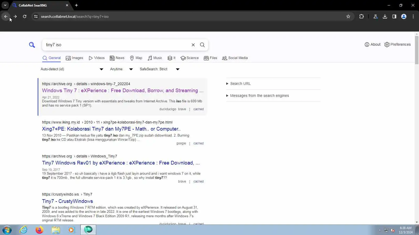Open Windows Media Player from taskbar
419x235 pixels.
tap(72, 230)
